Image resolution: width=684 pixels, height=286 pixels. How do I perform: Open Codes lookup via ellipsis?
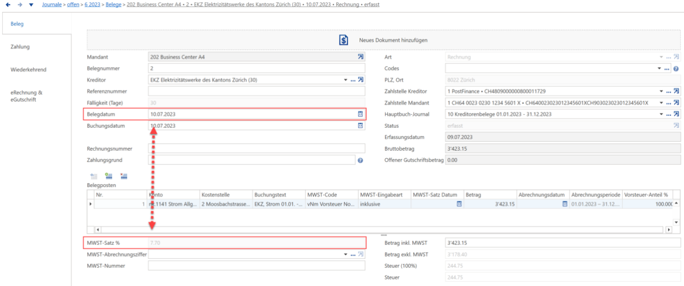click(x=668, y=68)
